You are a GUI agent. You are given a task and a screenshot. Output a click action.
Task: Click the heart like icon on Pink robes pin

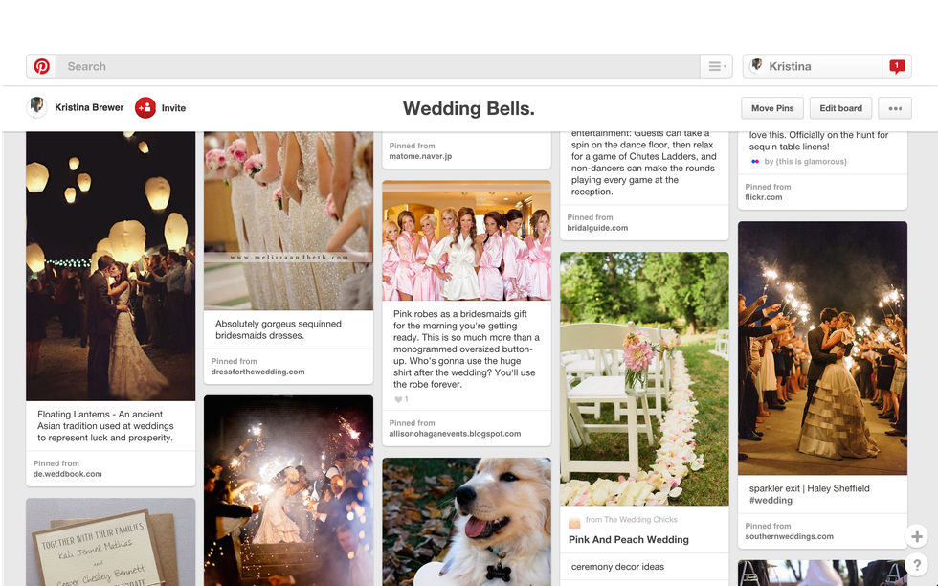click(x=398, y=399)
